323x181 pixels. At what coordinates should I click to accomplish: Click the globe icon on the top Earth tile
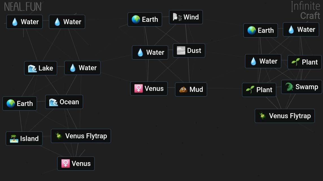tap(136, 20)
